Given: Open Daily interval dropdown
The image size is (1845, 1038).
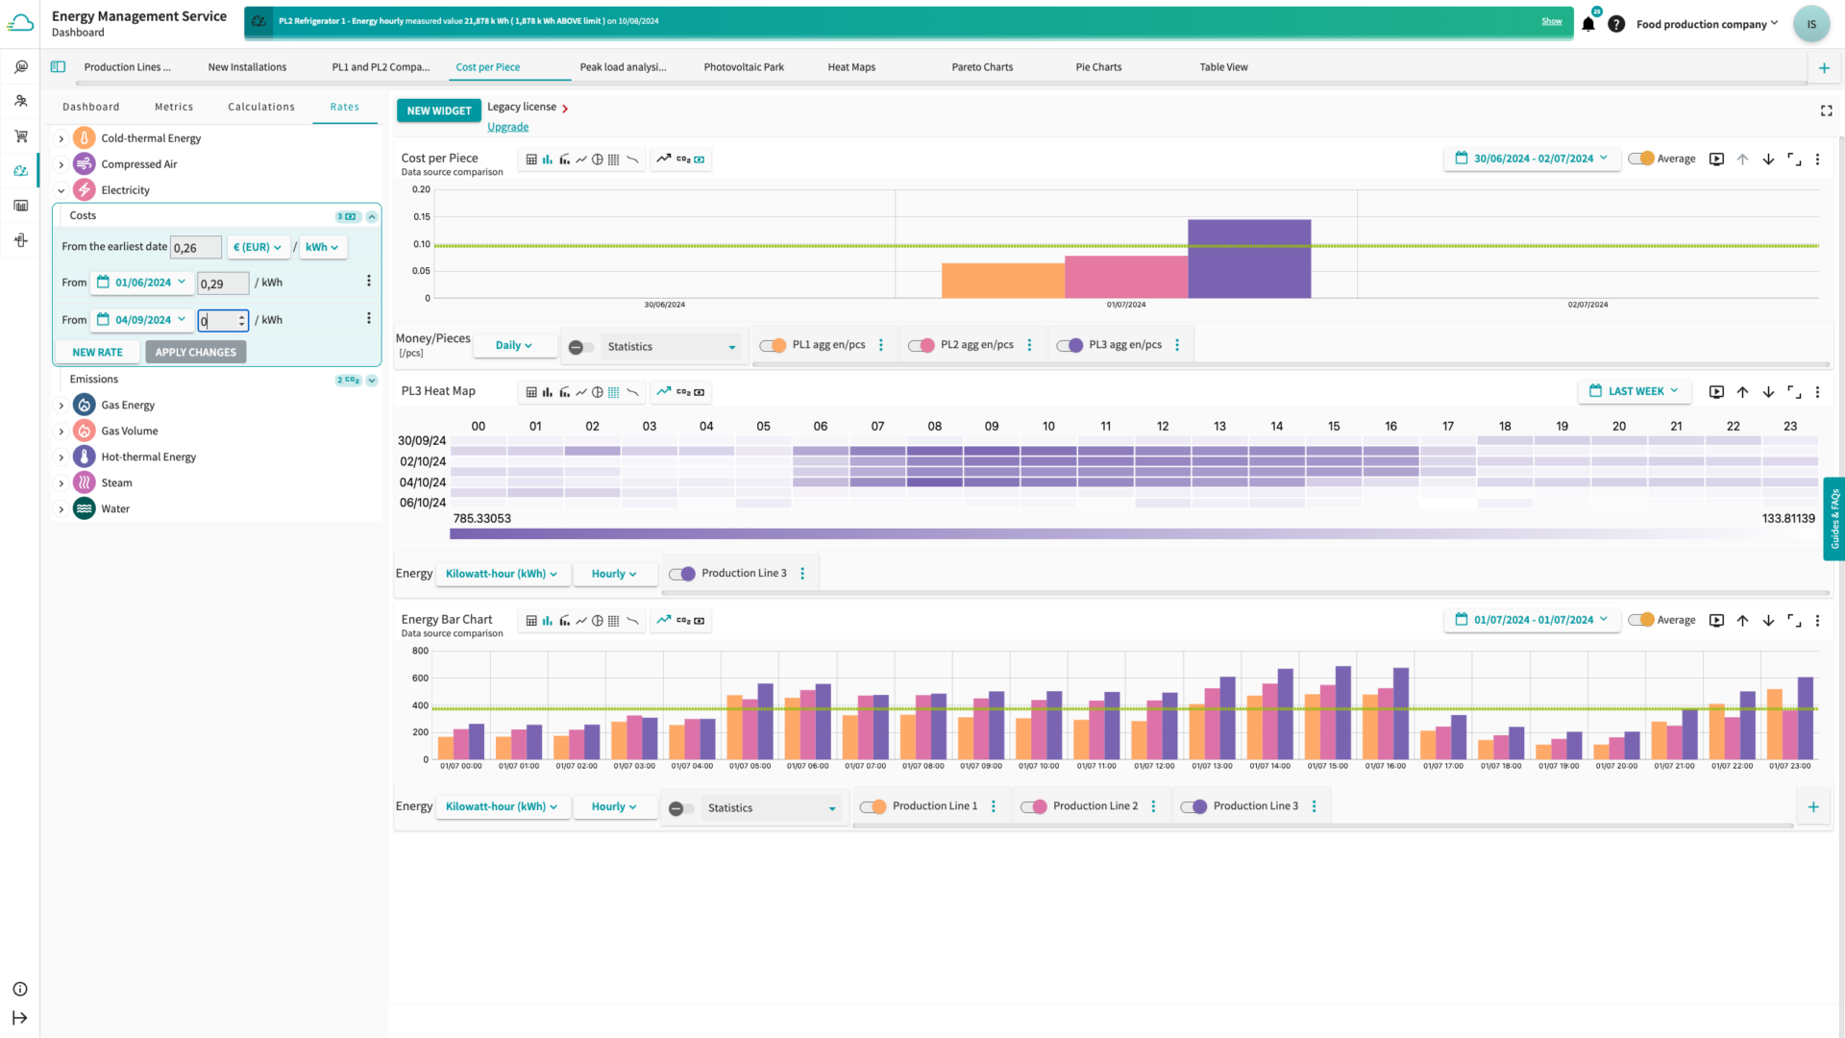Looking at the screenshot, I should [513, 345].
